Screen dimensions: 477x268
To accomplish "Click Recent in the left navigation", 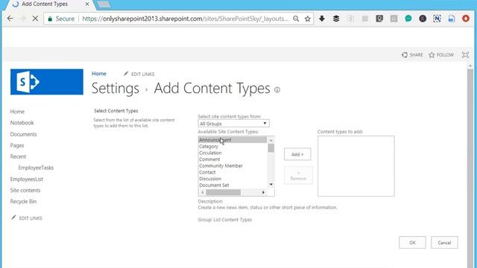I will point(18,156).
